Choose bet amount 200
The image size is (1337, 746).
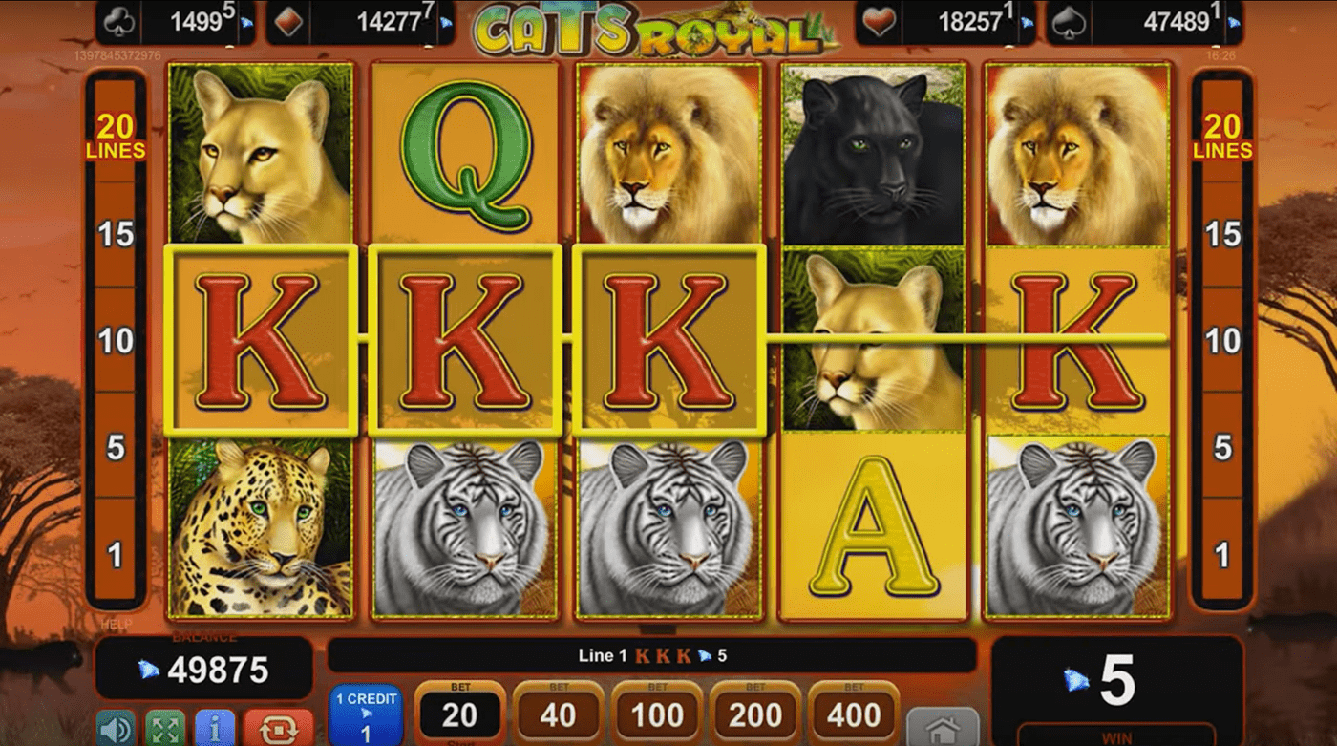click(x=755, y=714)
